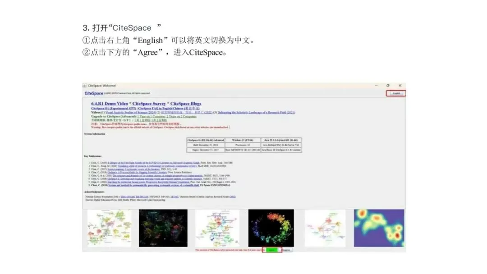The height and width of the screenshot is (274, 487).
Task: Open Visualizing a field of research publication
Action: (157, 166)
